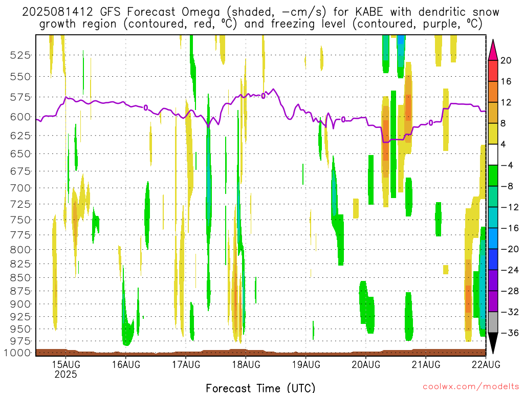Click the coolwx.com/modelts link text
This screenshot has height=393, width=524.
pyautogui.click(x=471, y=387)
